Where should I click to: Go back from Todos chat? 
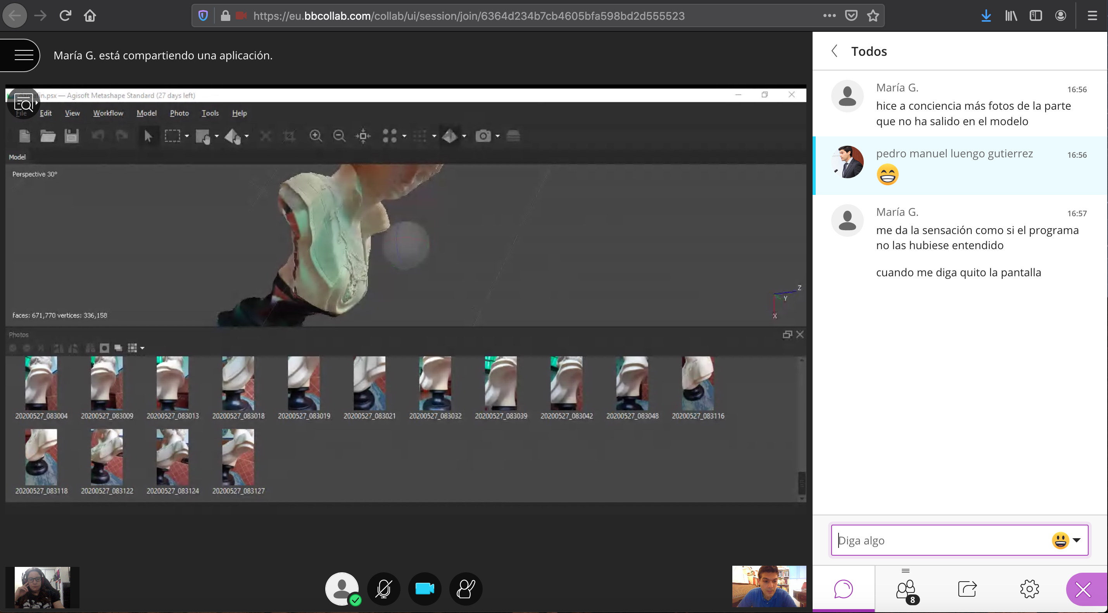[x=834, y=51]
